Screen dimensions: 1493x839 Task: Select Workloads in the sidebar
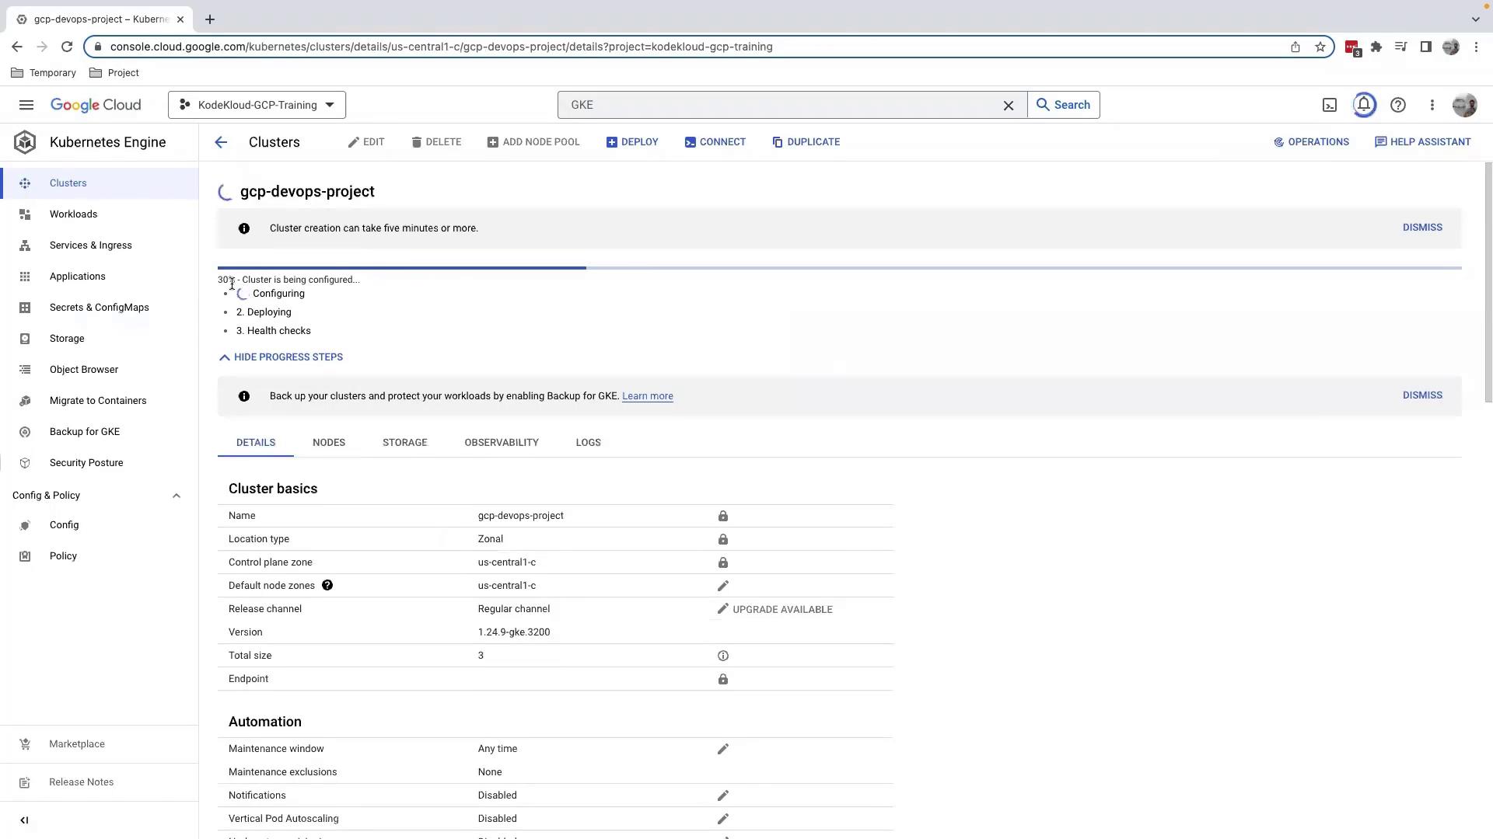(x=73, y=214)
